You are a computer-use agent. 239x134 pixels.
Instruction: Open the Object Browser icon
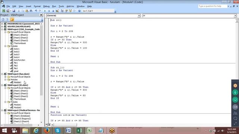tap(70, 11)
